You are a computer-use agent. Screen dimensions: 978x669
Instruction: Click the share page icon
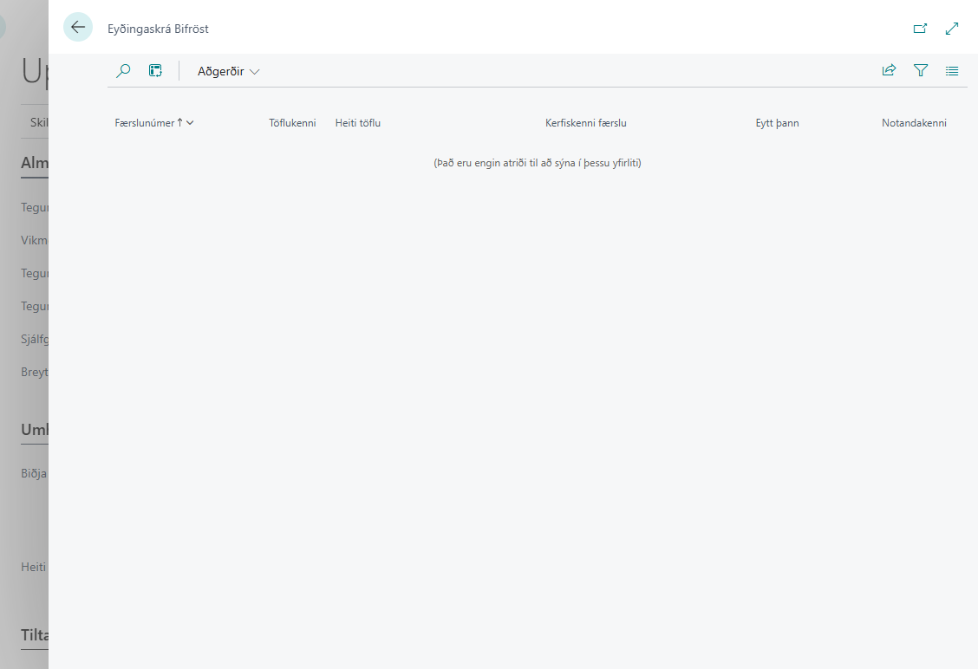[x=889, y=70]
